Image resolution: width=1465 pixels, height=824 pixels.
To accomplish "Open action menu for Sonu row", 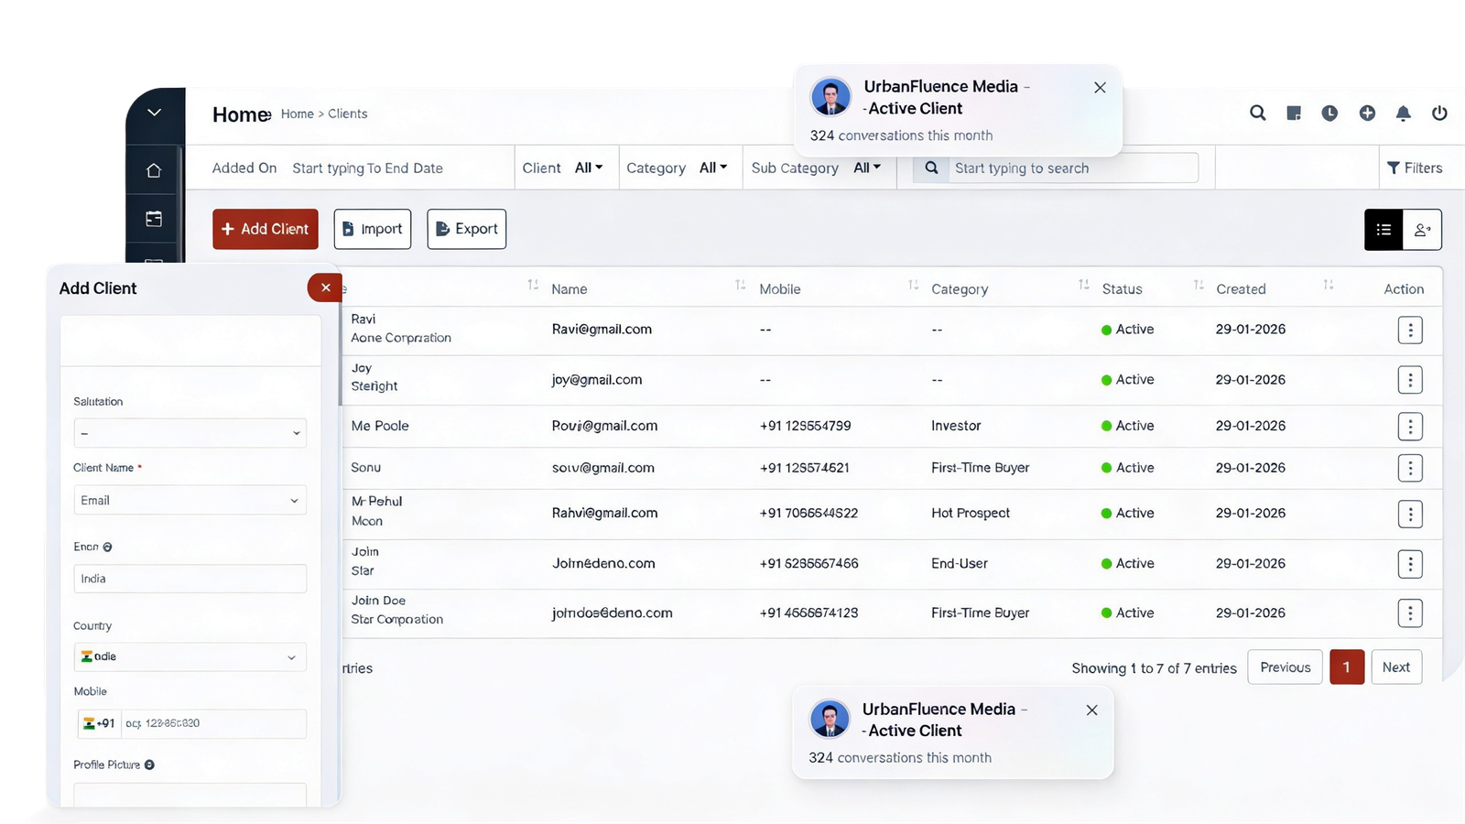I will pos(1410,468).
